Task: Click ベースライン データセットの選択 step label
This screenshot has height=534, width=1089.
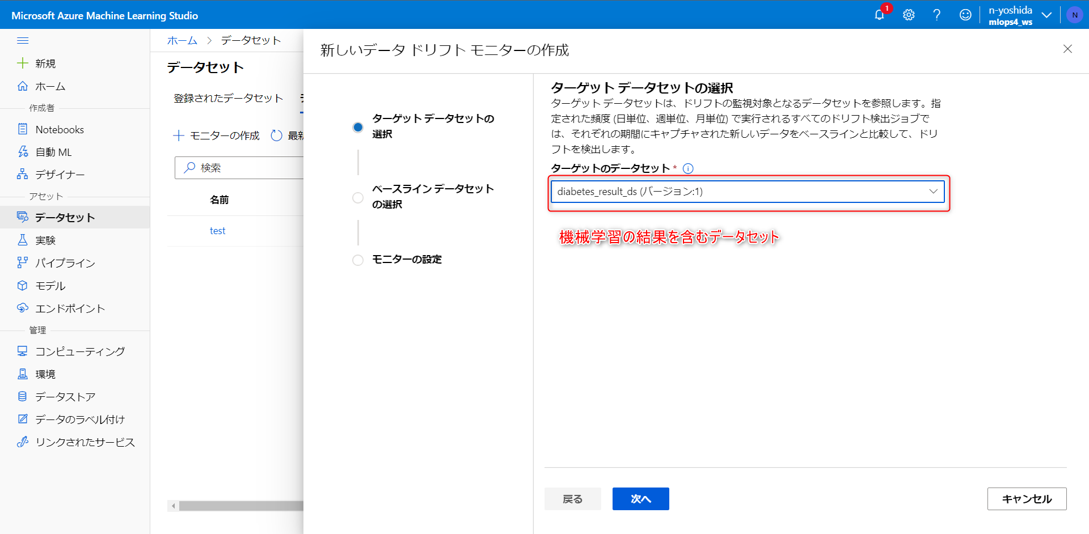Action: (x=433, y=196)
